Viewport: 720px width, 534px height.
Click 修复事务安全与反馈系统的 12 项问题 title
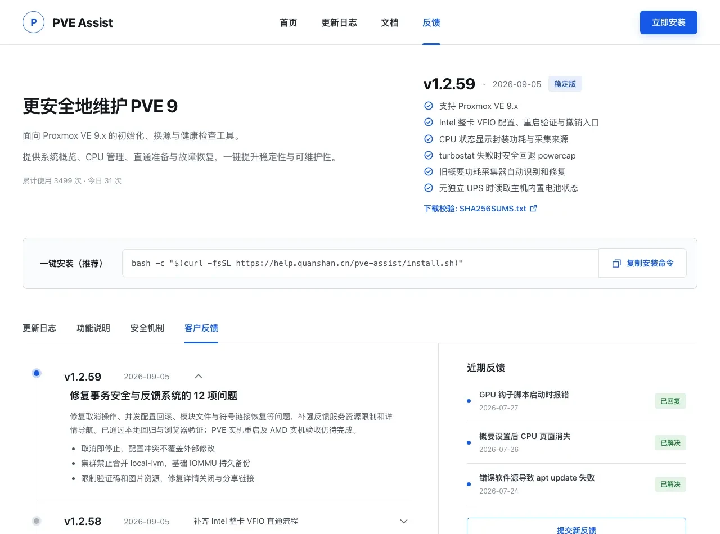pos(154,396)
